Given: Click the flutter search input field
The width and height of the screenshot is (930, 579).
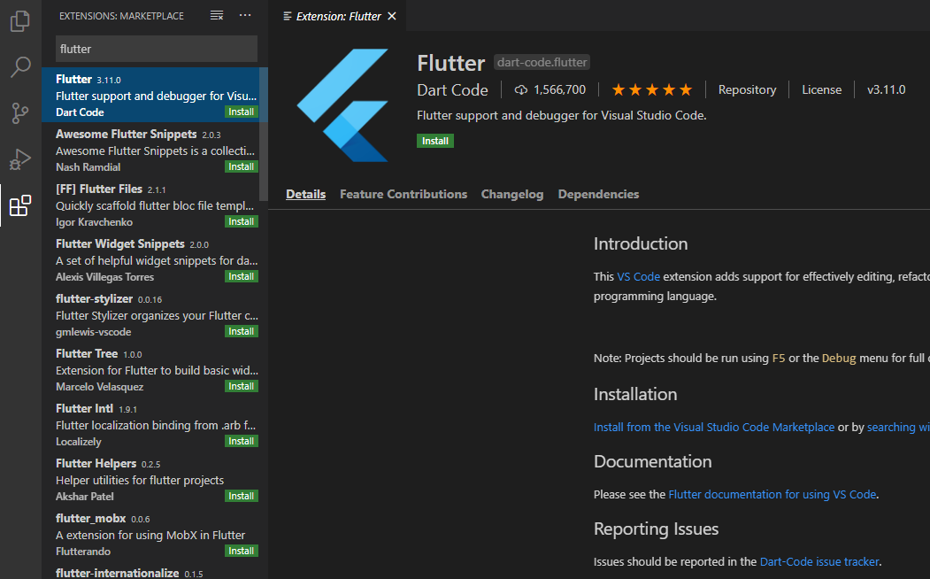Looking at the screenshot, I should pyautogui.click(x=157, y=49).
